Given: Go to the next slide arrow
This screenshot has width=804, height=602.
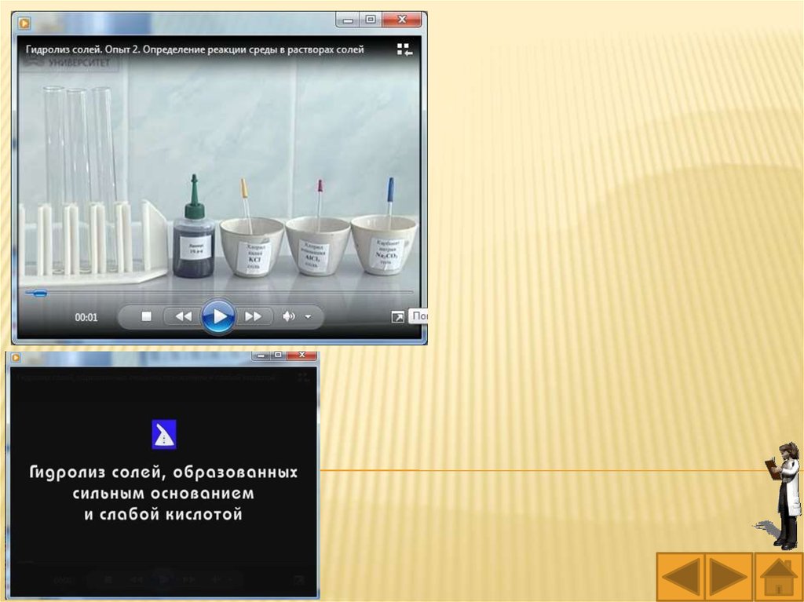Looking at the screenshot, I should [729, 577].
